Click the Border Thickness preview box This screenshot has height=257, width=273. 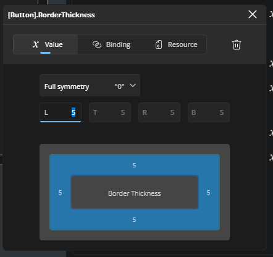tap(135, 192)
